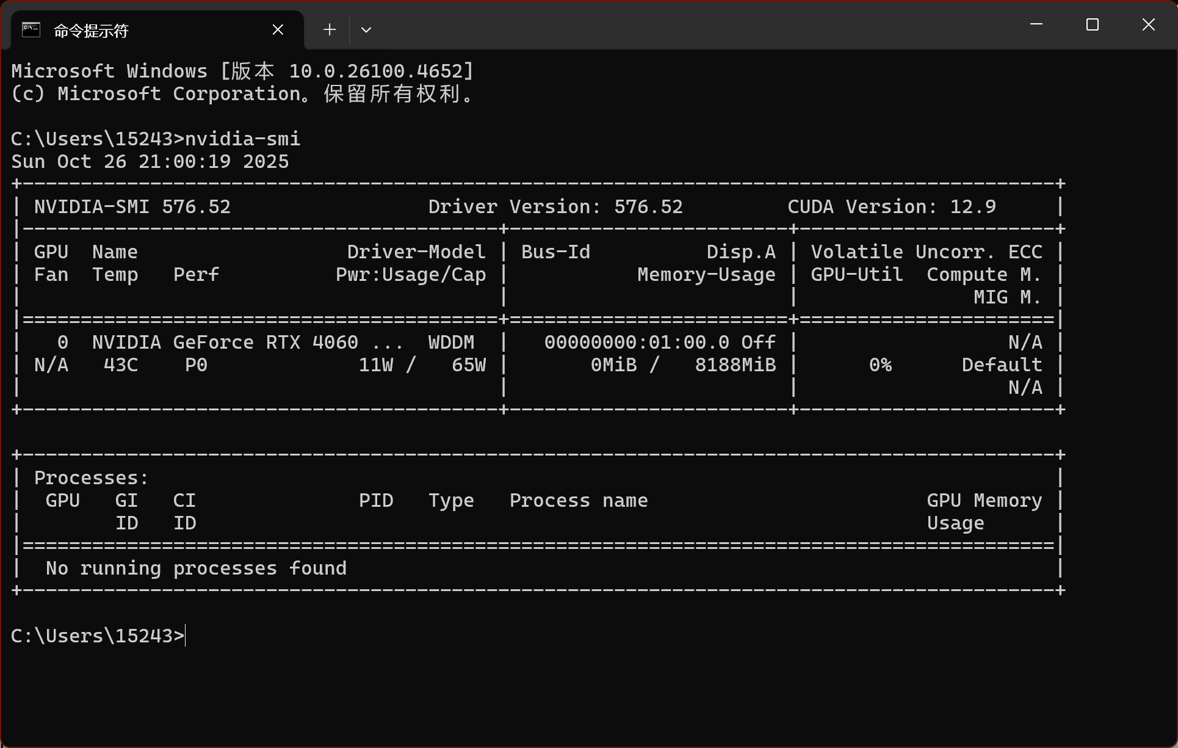The height and width of the screenshot is (748, 1178).
Task: Click the 65W power cap value
Action: (x=469, y=365)
